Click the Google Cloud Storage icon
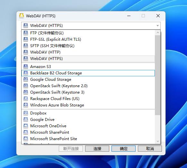Image resolution: width=187 pixels, height=168 pixels. point(26,80)
